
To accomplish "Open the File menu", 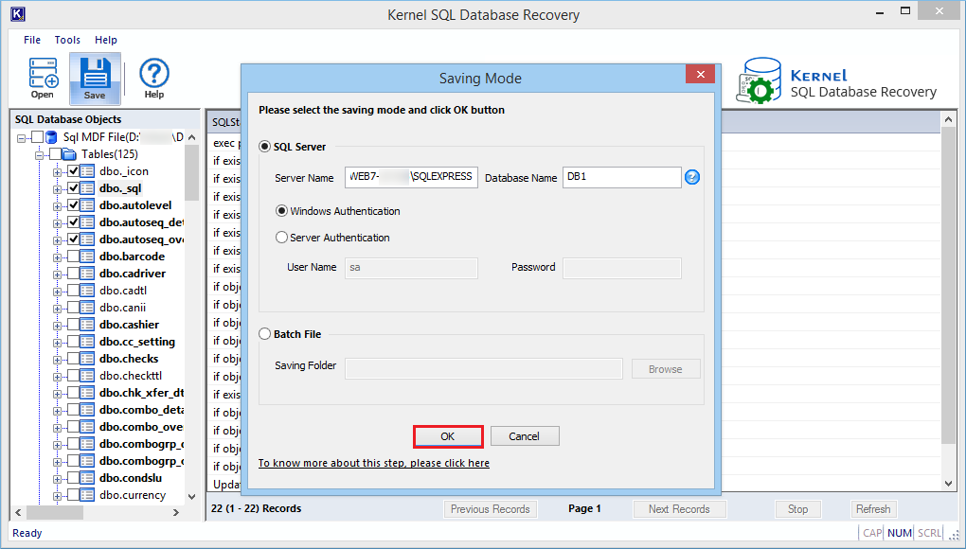I will 32,40.
